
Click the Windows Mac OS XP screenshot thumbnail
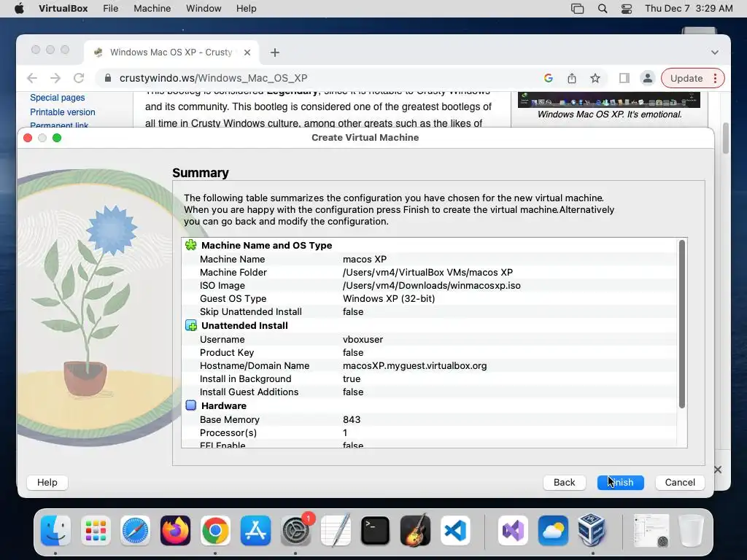click(x=609, y=99)
